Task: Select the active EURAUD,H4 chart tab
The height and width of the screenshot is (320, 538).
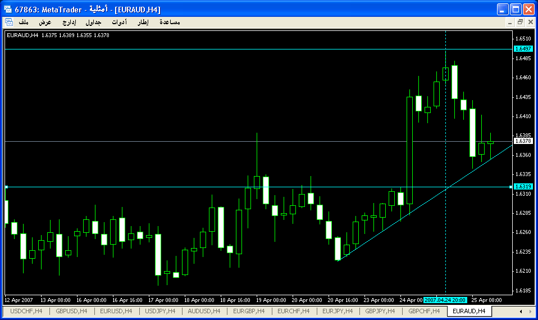Action: [469, 312]
